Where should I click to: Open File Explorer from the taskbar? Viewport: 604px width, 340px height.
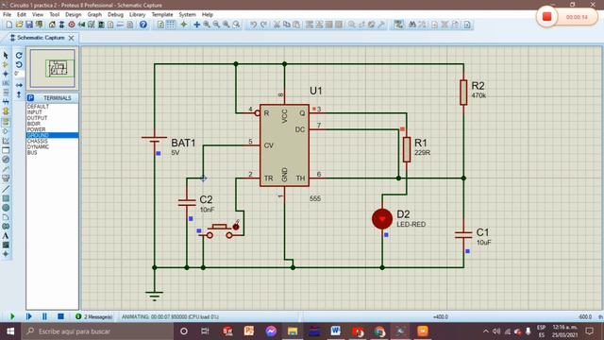point(293,331)
